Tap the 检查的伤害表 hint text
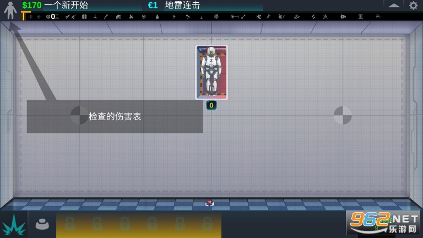Viewport: 423px width, 238px height. [115, 117]
